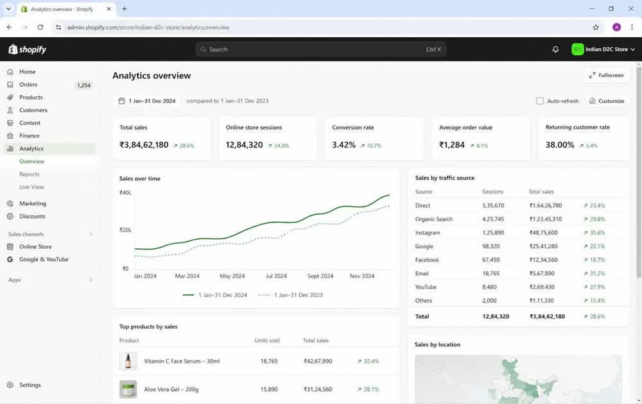Click the Vitamin C Face Serum thumbnail
Screen dimensions: 642x404
128,361
